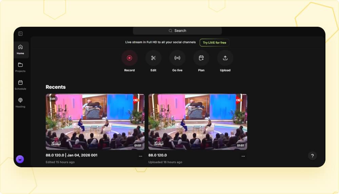Open more options for edited Jan 04 video
Image resolution: width=339 pixels, height=194 pixels.
[x=140, y=156]
